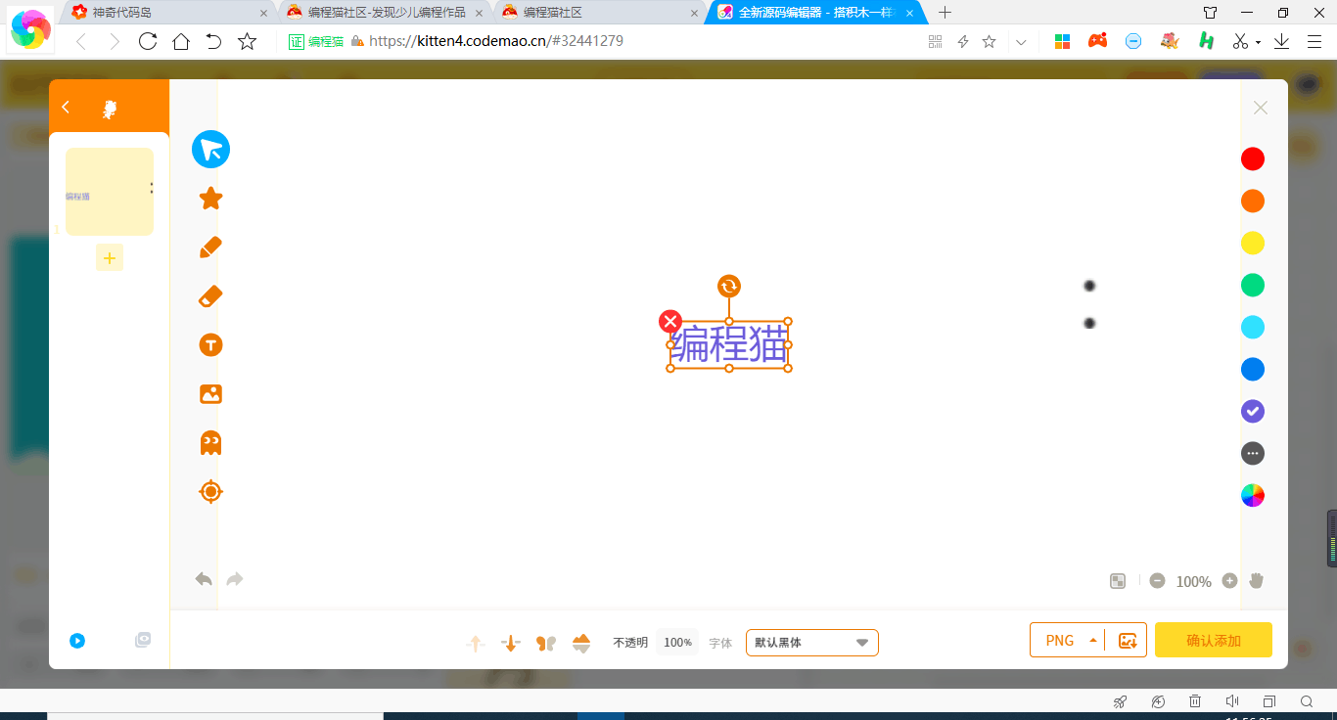Click the blue play icon in sidebar
Image resolution: width=1337 pixels, height=720 pixels.
click(77, 641)
